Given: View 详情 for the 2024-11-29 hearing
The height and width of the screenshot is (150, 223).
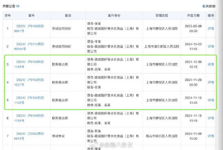Looking at the screenshot, I should (211, 82).
